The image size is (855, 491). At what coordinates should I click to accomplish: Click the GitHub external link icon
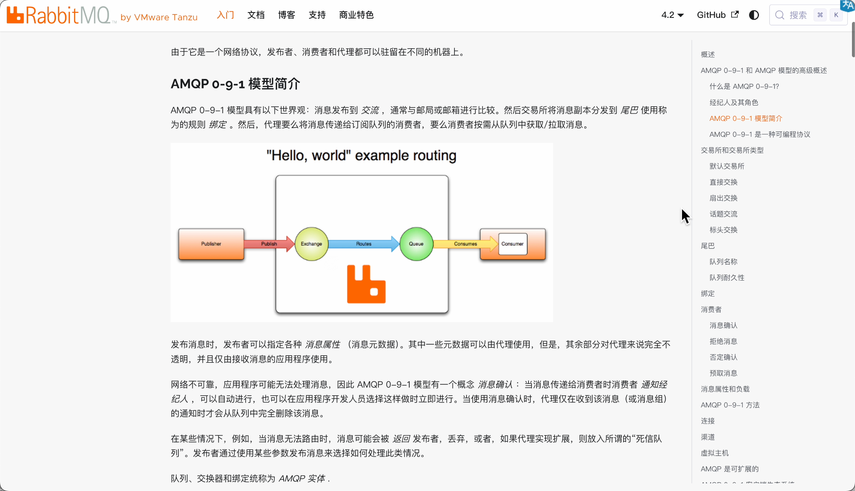[x=735, y=14]
